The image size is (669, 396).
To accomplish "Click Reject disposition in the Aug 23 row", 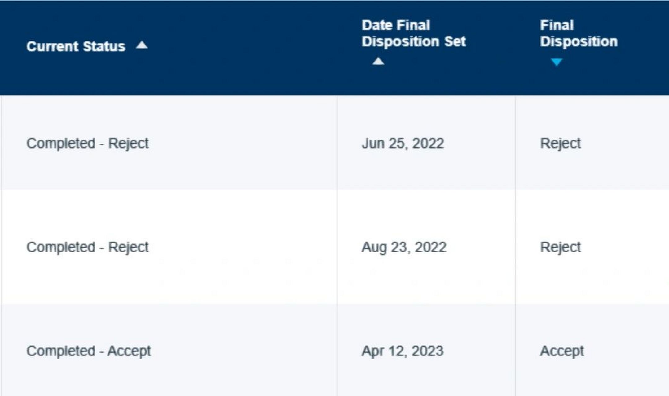I will (x=560, y=247).
